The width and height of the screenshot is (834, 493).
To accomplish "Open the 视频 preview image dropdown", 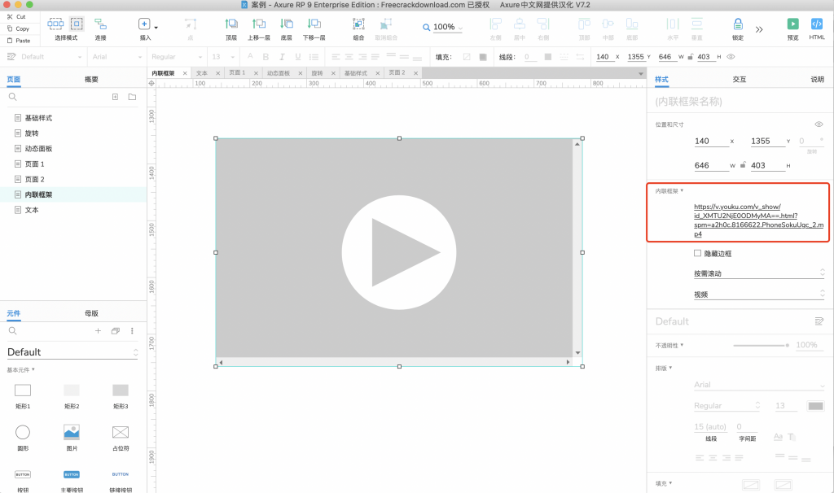I will (759, 294).
